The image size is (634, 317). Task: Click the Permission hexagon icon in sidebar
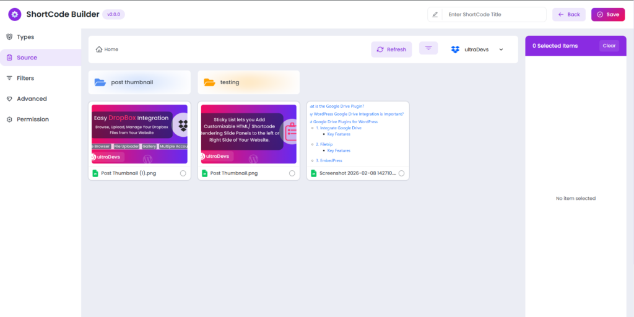pyautogui.click(x=9, y=119)
